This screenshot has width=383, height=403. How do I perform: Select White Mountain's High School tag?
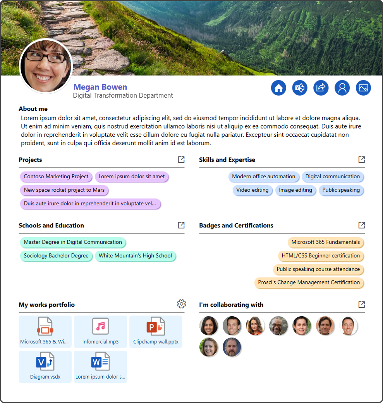pyautogui.click(x=136, y=256)
